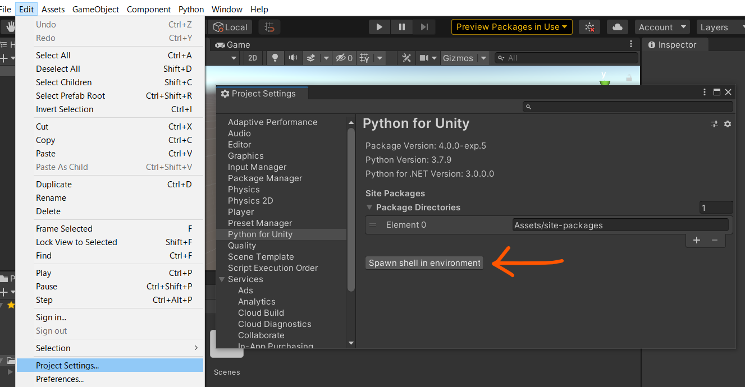
Task: Edit the Package Directories size field
Action: [716, 208]
